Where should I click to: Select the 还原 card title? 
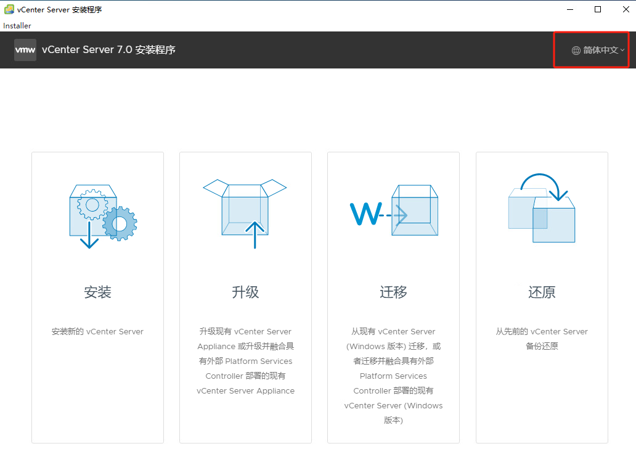coord(542,292)
